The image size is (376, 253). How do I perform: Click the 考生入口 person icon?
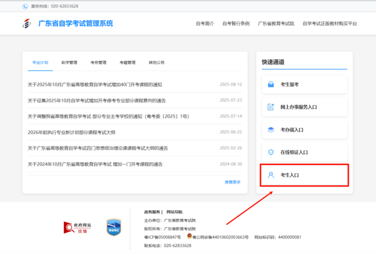pos(270,175)
